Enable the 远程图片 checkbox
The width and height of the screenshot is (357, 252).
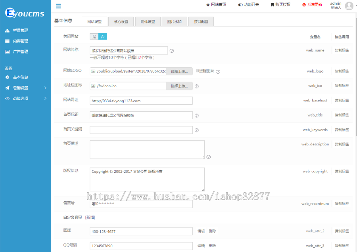coord(198,71)
